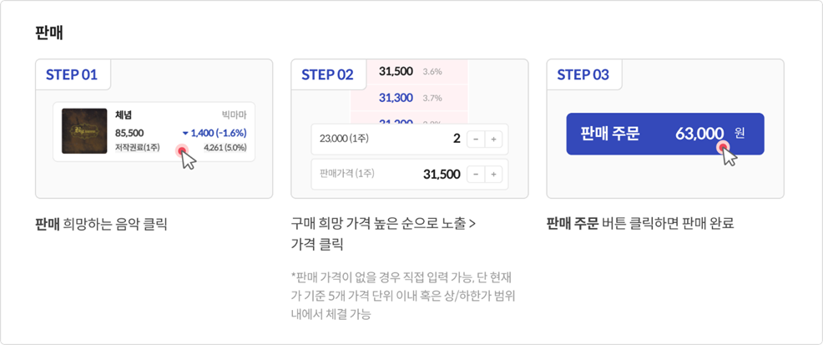This screenshot has width=823, height=345.
Task: Click the quantity field showing 2
Action: pyautogui.click(x=457, y=140)
